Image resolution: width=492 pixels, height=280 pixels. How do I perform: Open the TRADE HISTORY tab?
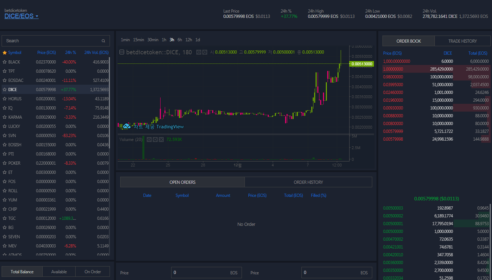click(462, 41)
